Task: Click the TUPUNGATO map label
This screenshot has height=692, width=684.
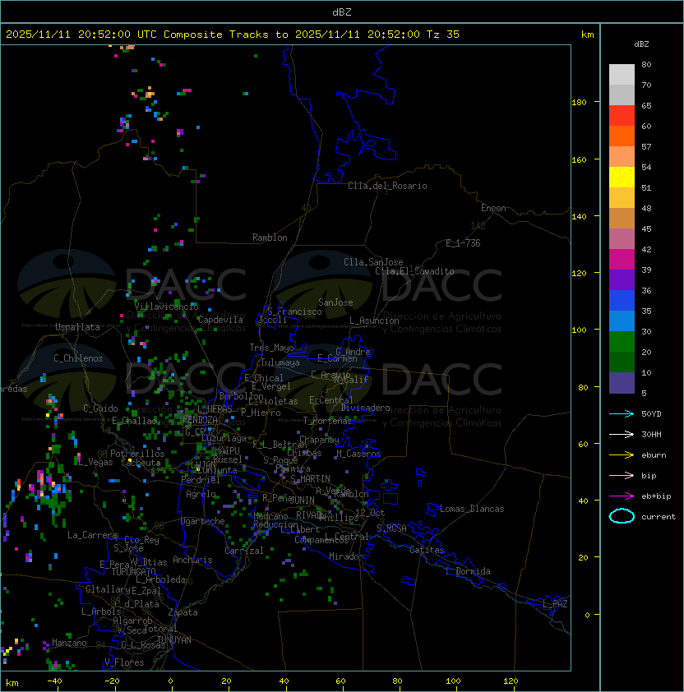Action: coord(134,571)
